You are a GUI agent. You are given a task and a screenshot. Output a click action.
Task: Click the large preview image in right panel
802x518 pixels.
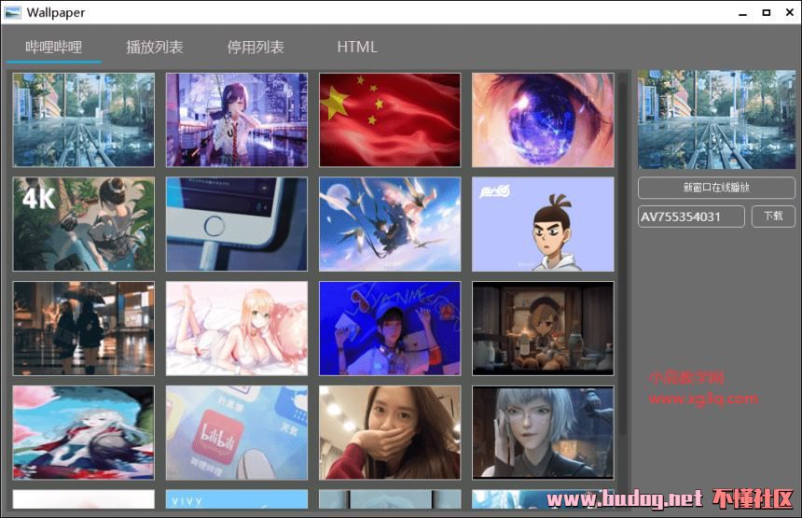(716, 119)
